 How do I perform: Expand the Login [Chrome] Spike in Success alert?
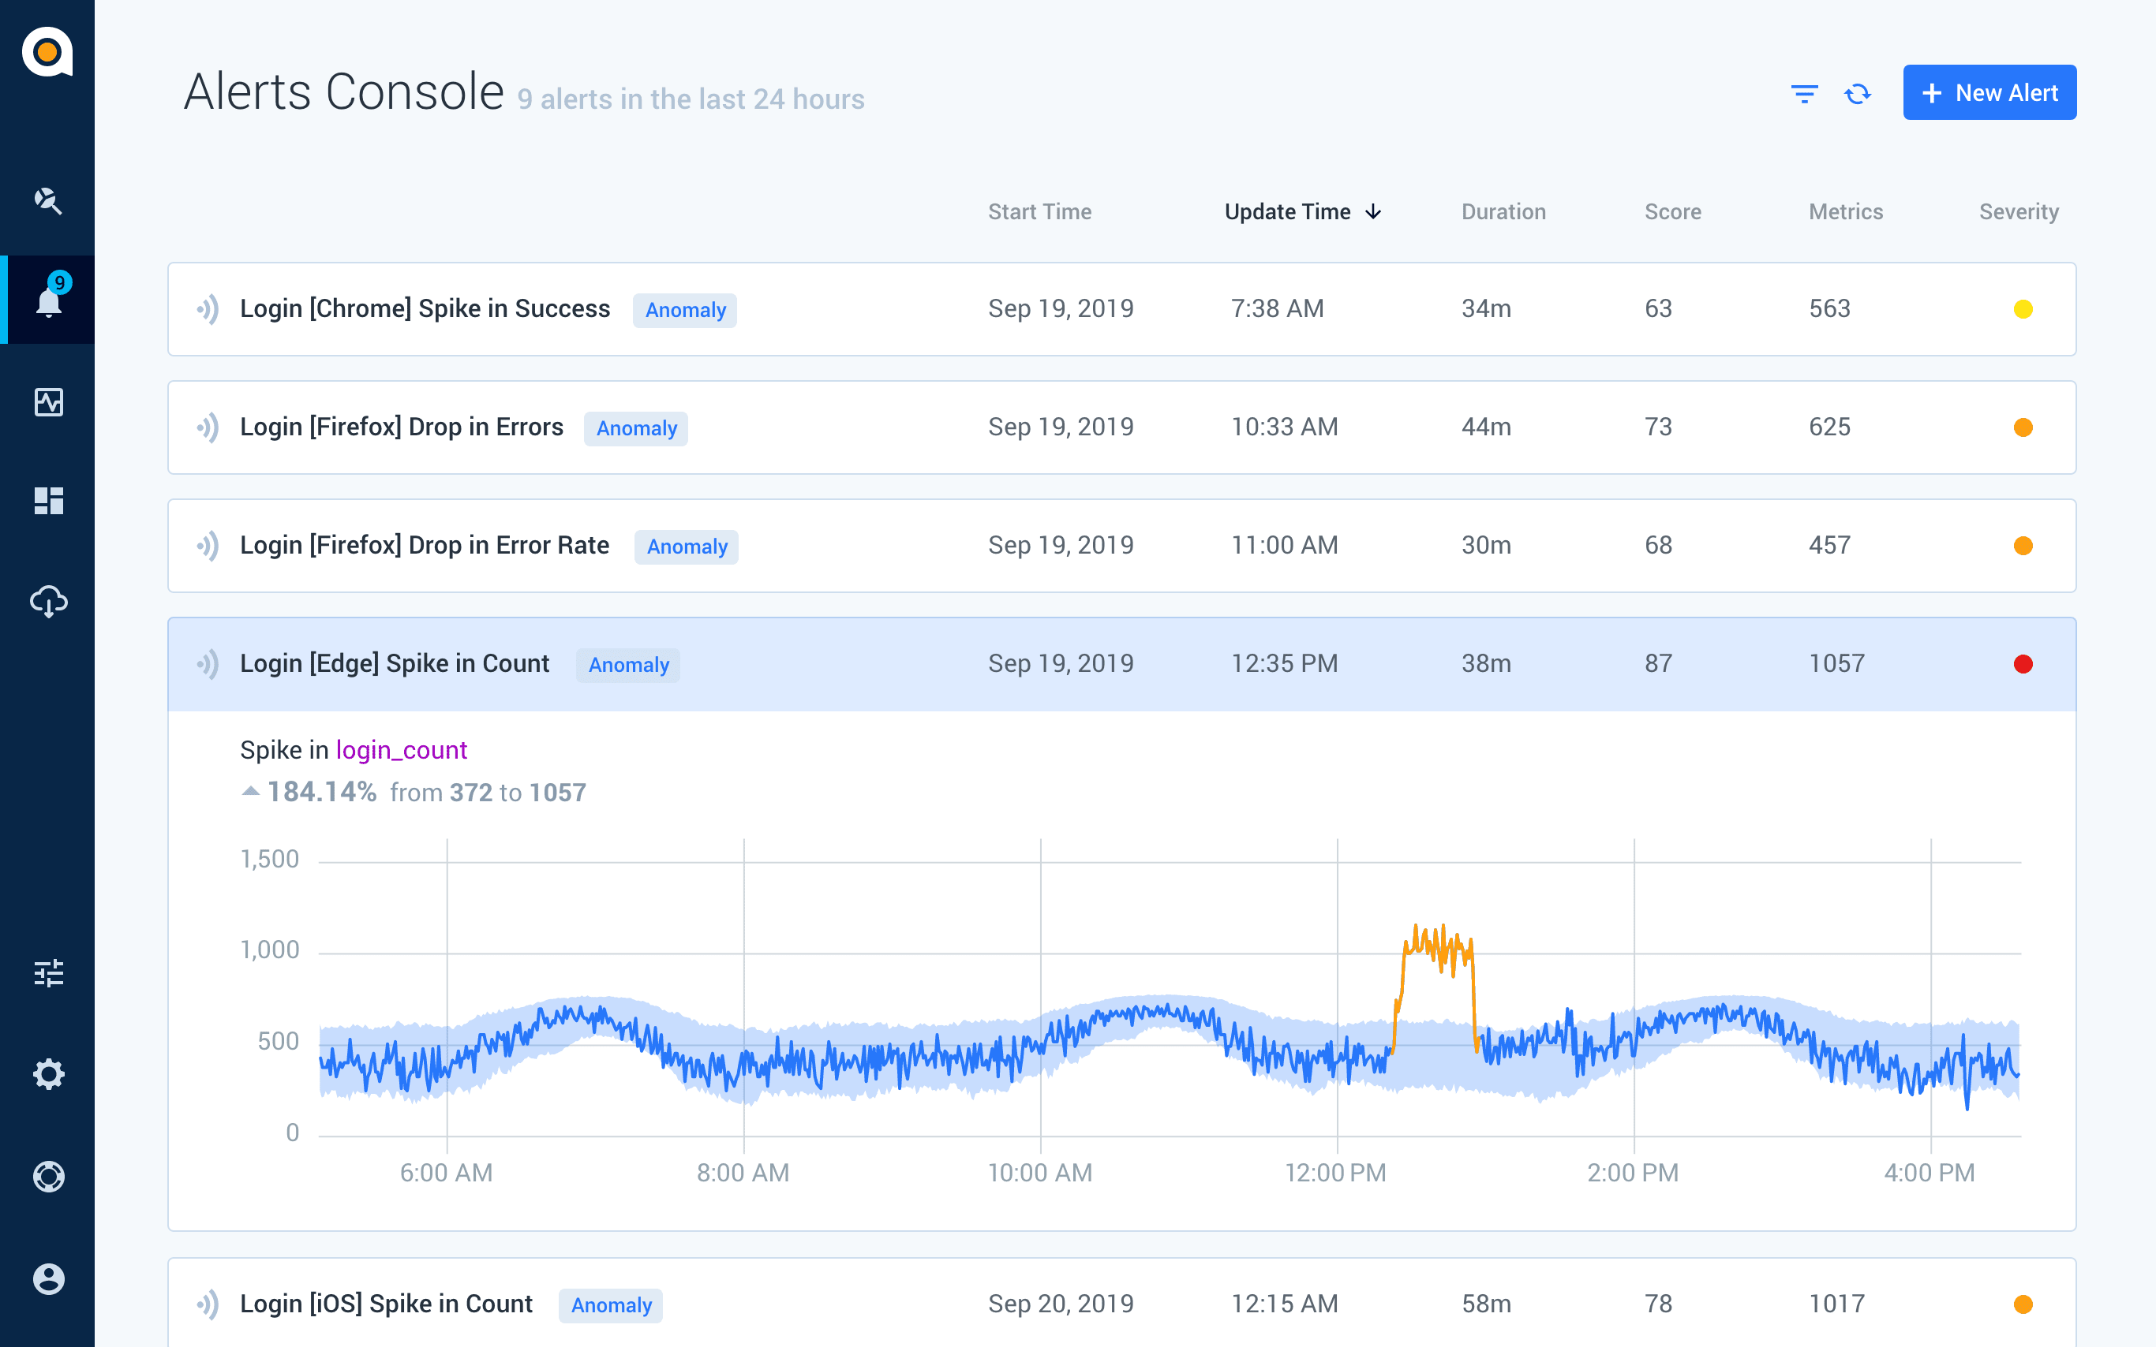click(1121, 309)
